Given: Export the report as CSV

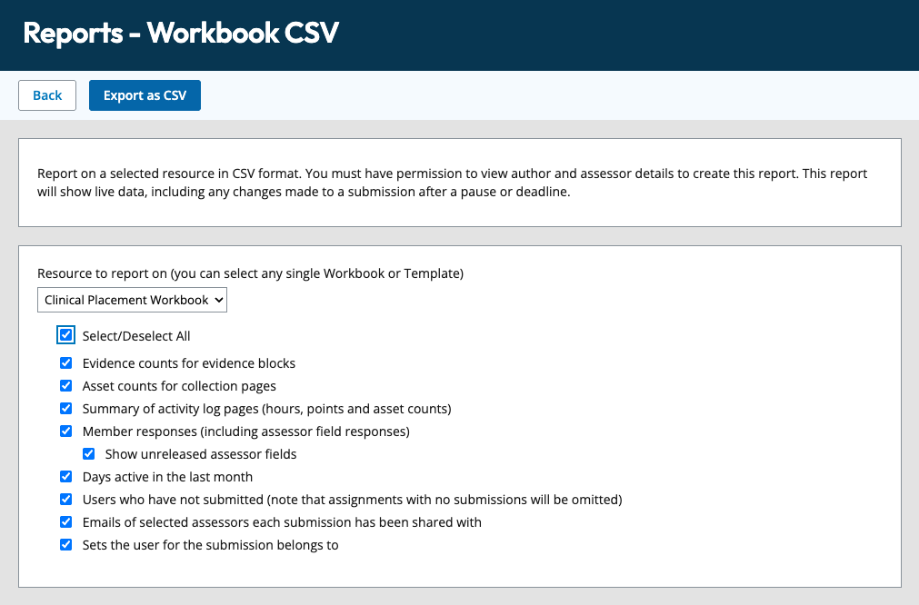Looking at the screenshot, I should (x=145, y=95).
